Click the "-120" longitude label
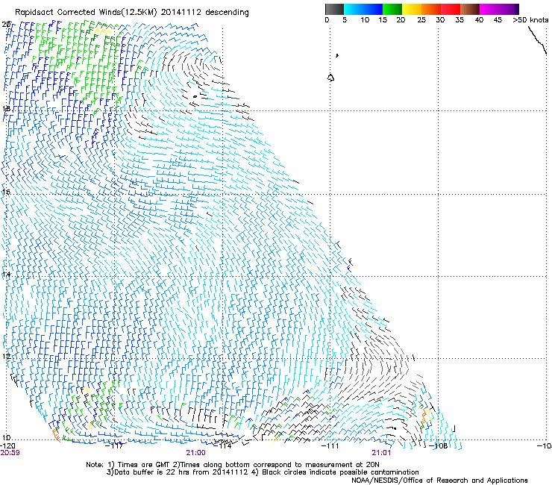The width and height of the screenshot is (552, 485). (x=7, y=445)
